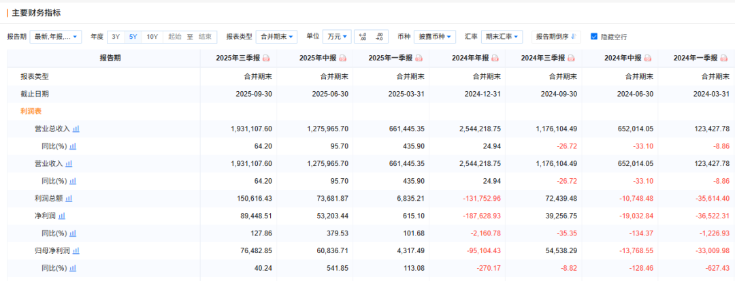Open 单位 万元 dropdown
This screenshot has height=281, width=735.
pos(337,37)
